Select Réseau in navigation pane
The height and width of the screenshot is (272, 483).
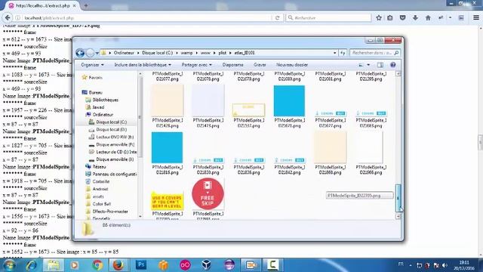pyautogui.click(x=96, y=166)
